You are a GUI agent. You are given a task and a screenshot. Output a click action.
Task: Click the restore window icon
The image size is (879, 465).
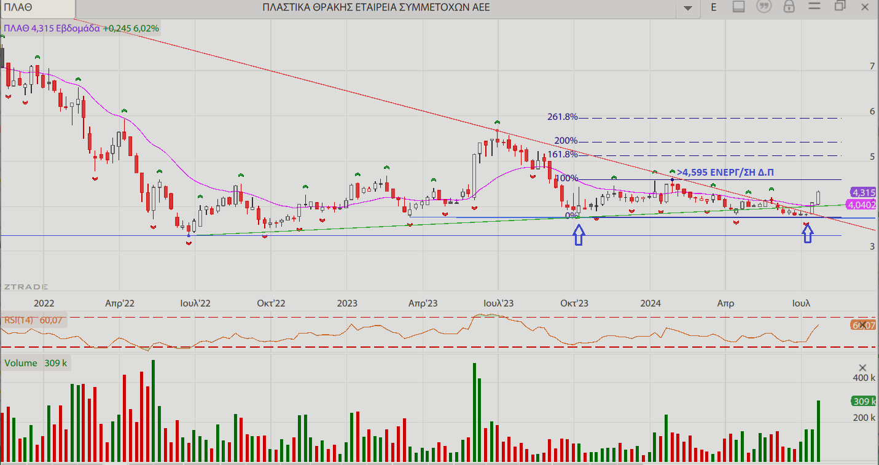click(840, 6)
